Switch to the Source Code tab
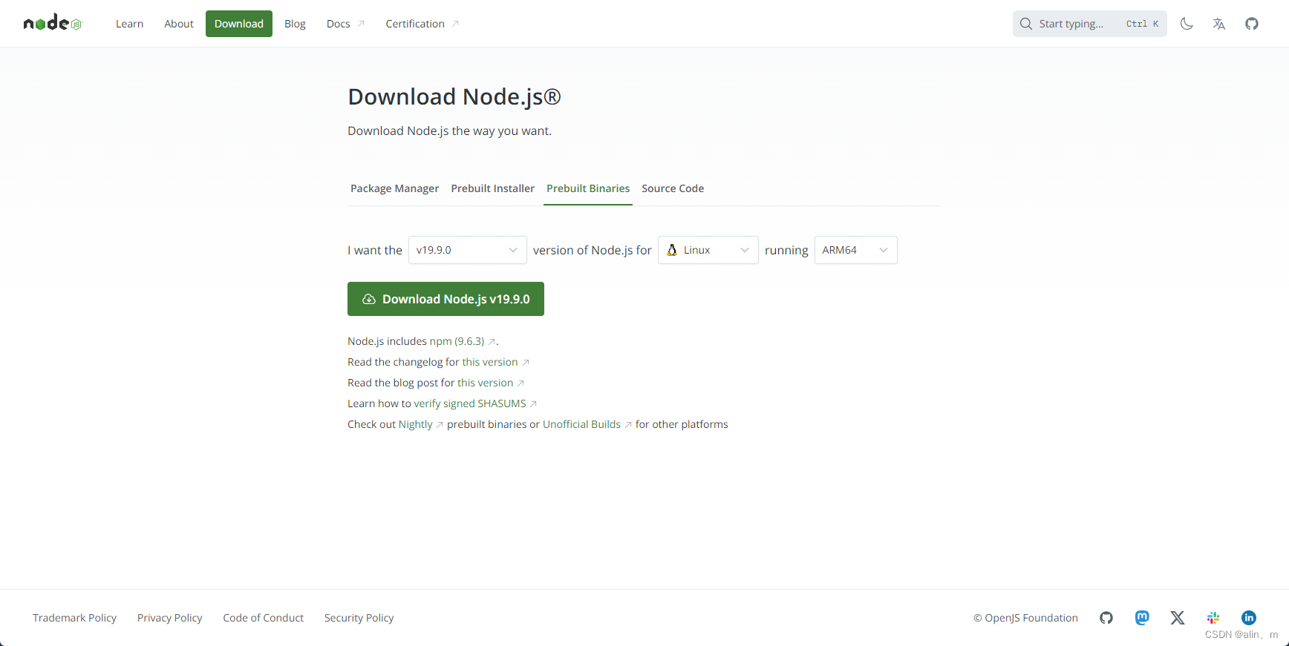Viewport: 1289px width, 646px height. 673,188
